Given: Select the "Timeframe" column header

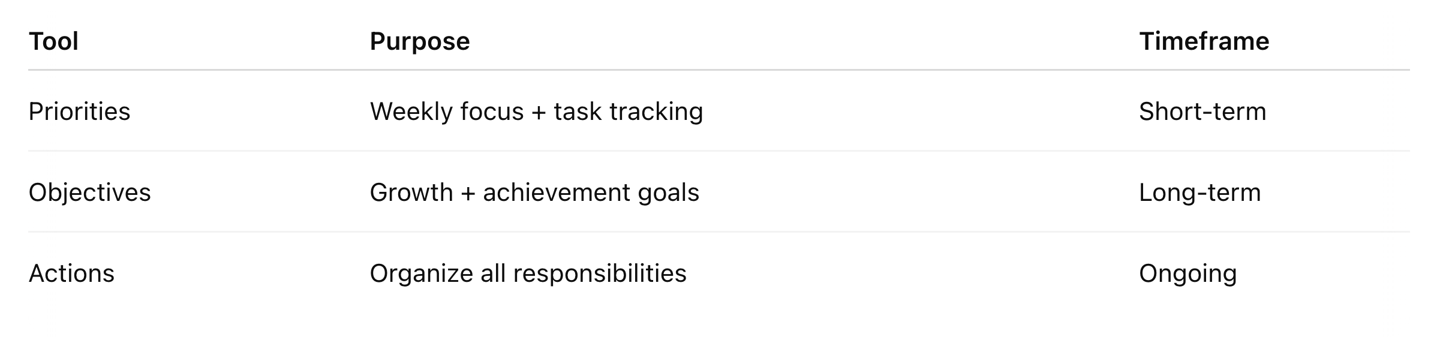Looking at the screenshot, I should [1204, 41].
